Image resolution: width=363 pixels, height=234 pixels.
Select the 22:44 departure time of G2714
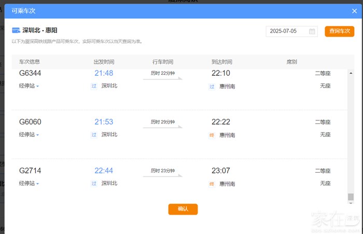[104, 171]
